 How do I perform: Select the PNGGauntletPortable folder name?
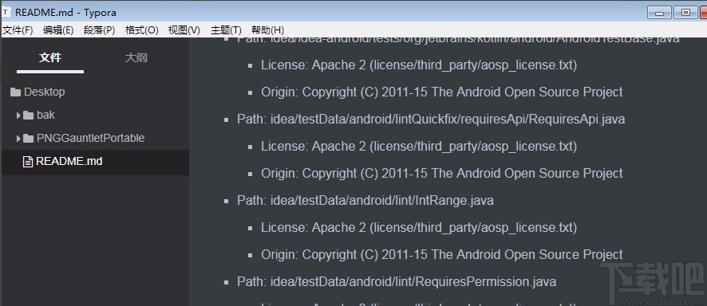91,138
